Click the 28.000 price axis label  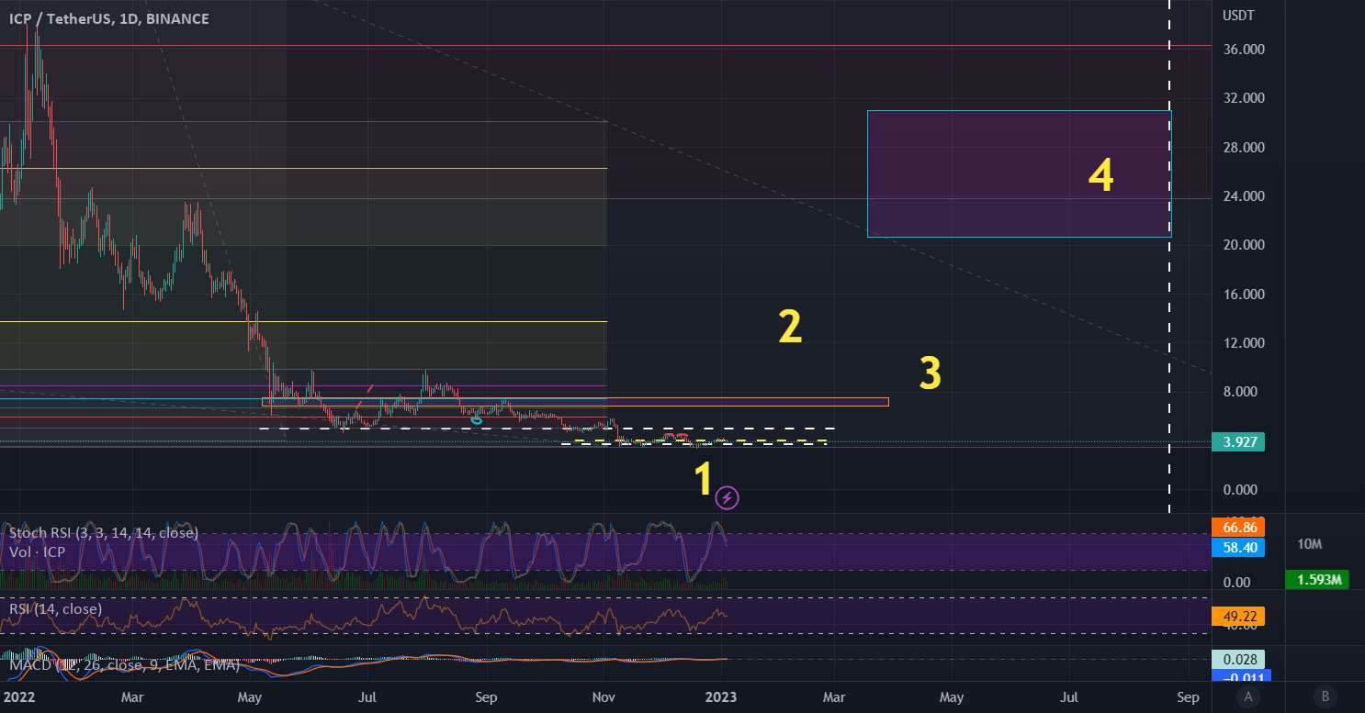pyautogui.click(x=1243, y=148)
